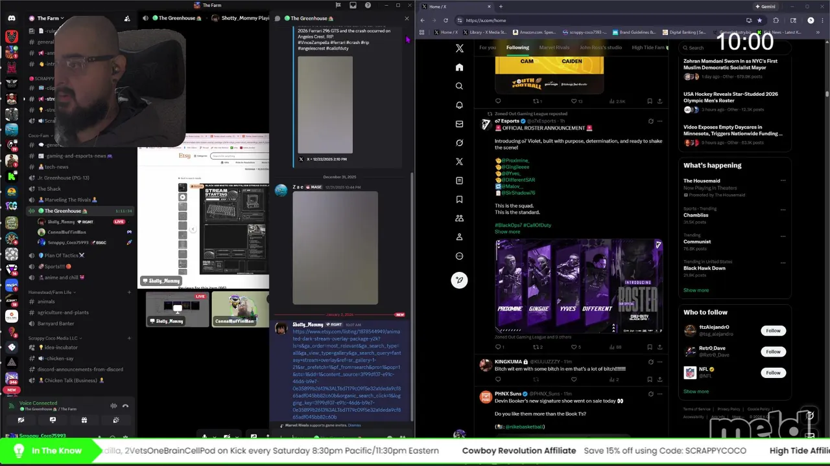Like the Cam Caiden youth football post
The image size is (830, 466).
coord(574,101)
